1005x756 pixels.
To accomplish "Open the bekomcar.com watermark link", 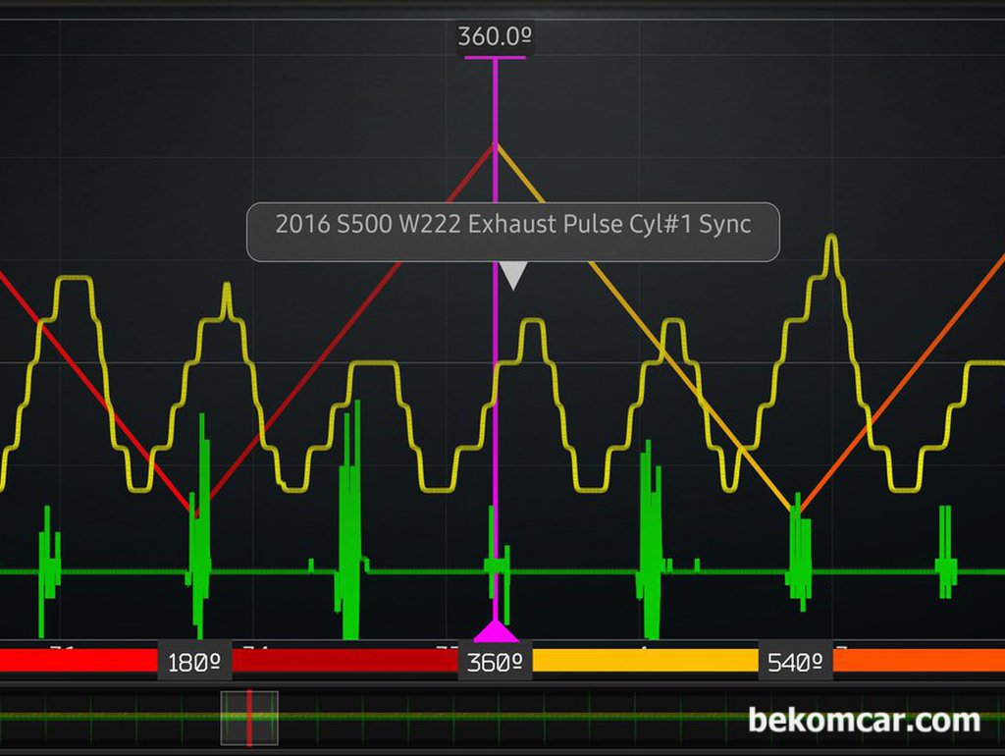I will pos(864,721).
